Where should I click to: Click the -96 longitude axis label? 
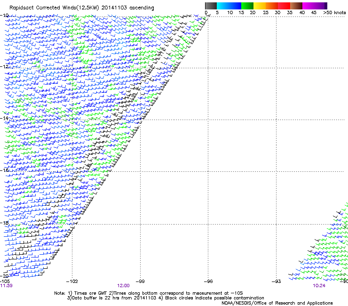(x=208, y=282)
